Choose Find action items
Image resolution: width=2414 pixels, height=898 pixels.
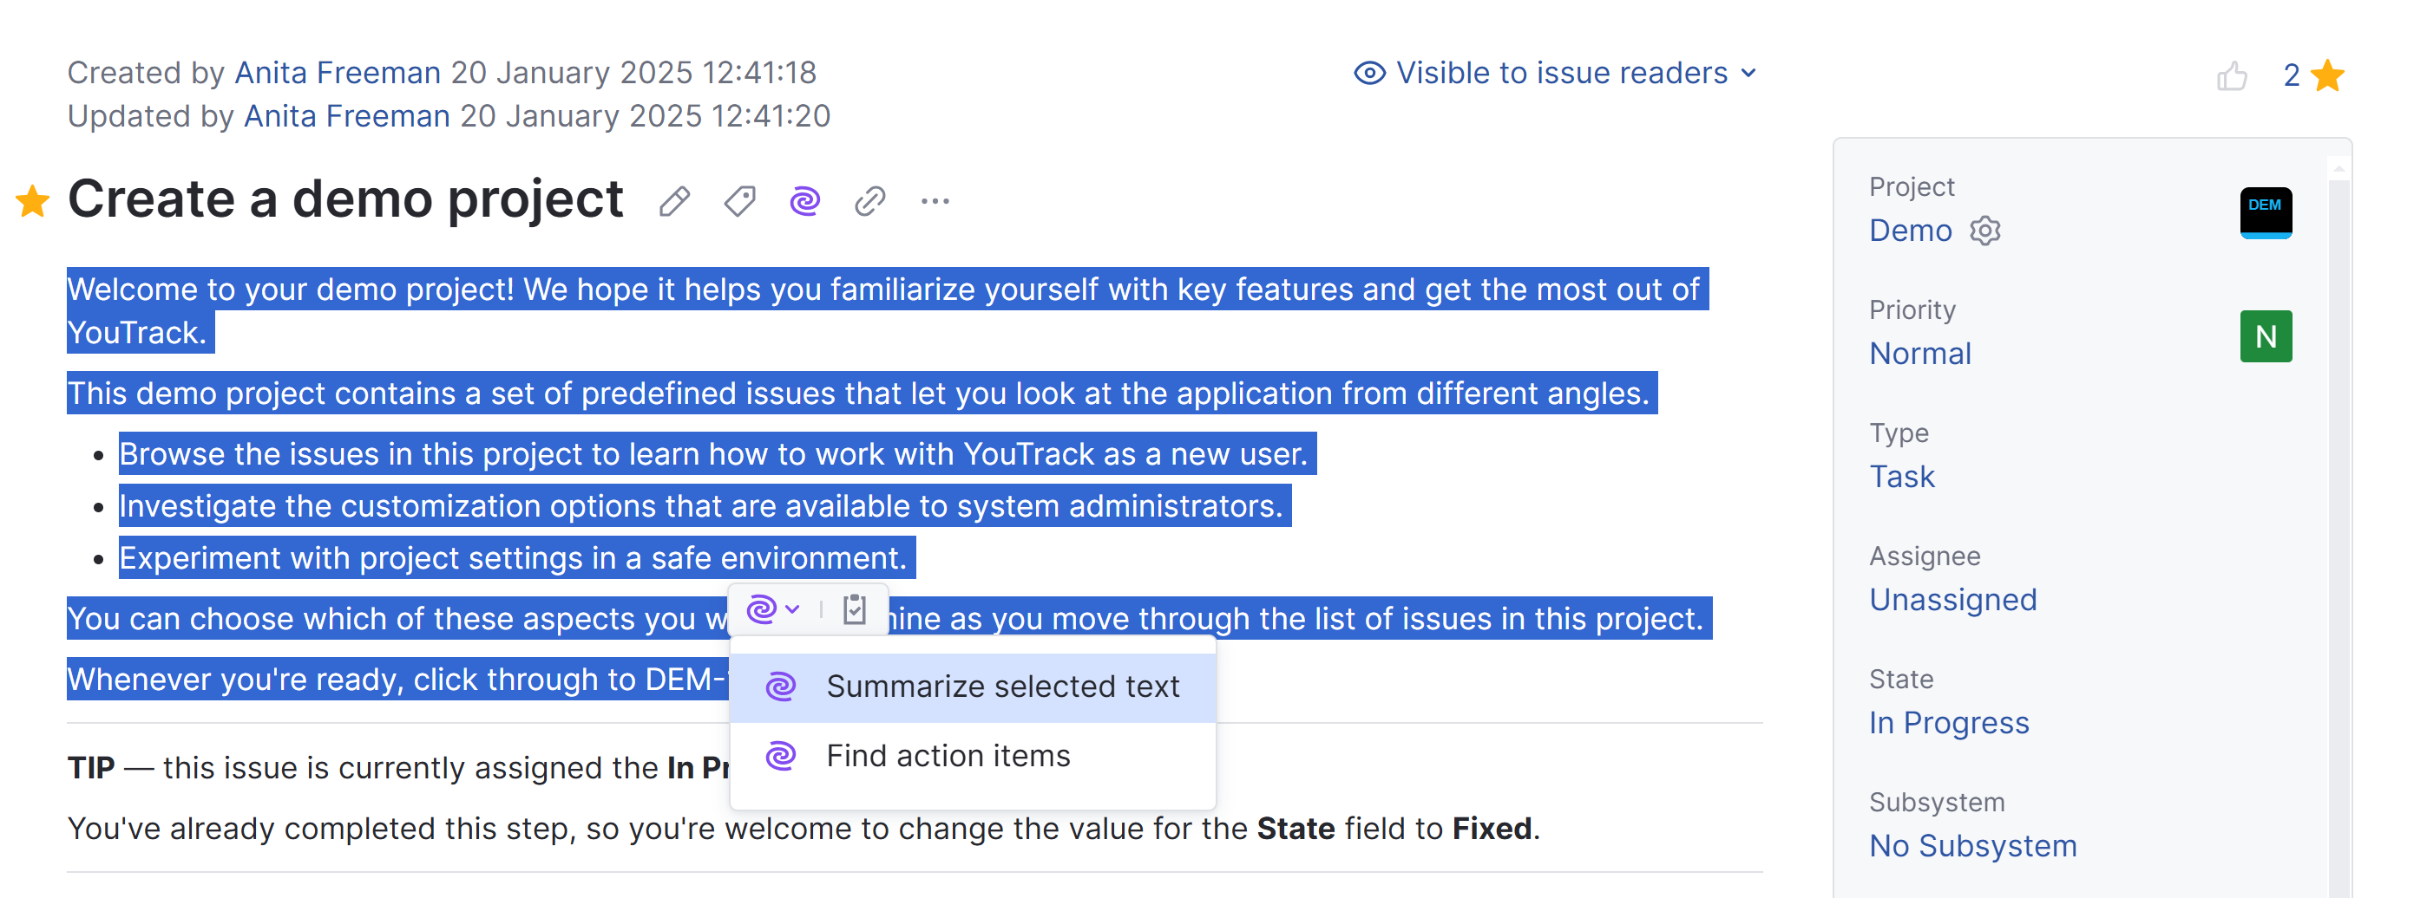click(948, 756)
